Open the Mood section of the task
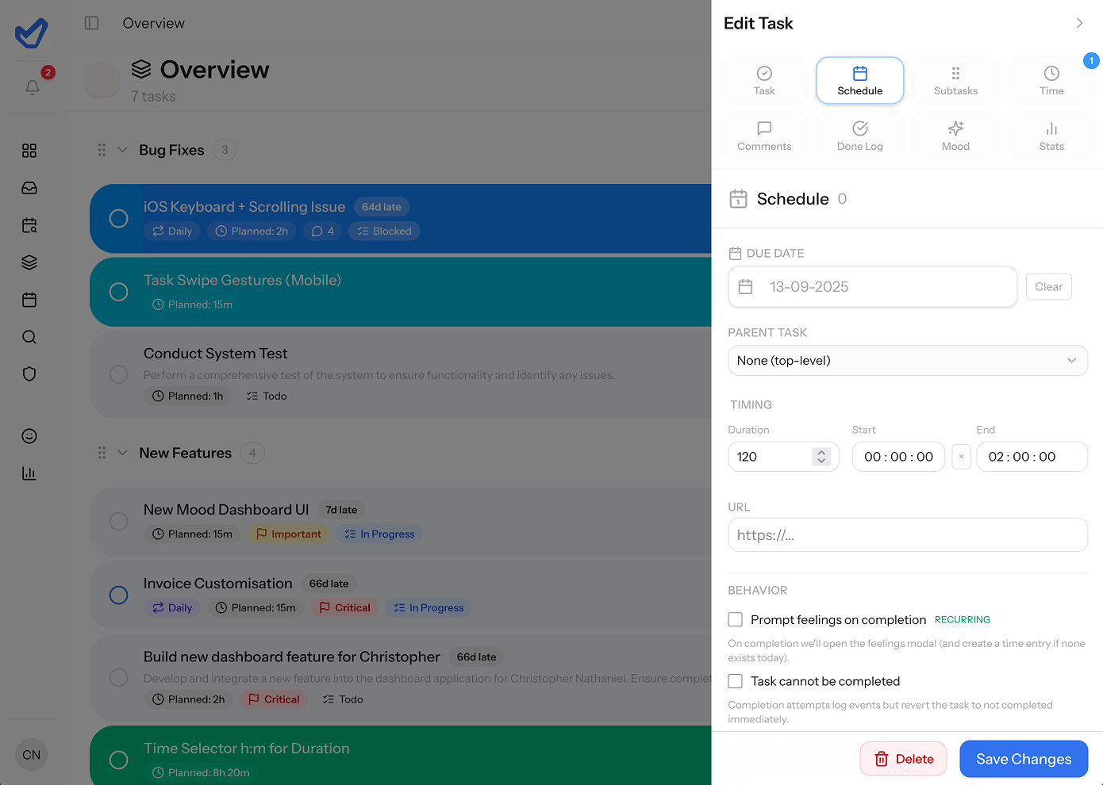1103x785 pixels. (x=955, y=136)
